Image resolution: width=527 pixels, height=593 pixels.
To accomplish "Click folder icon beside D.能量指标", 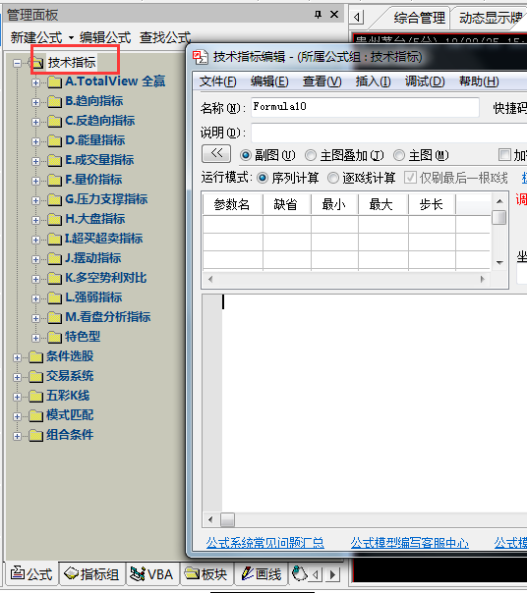I will [54, 141].
